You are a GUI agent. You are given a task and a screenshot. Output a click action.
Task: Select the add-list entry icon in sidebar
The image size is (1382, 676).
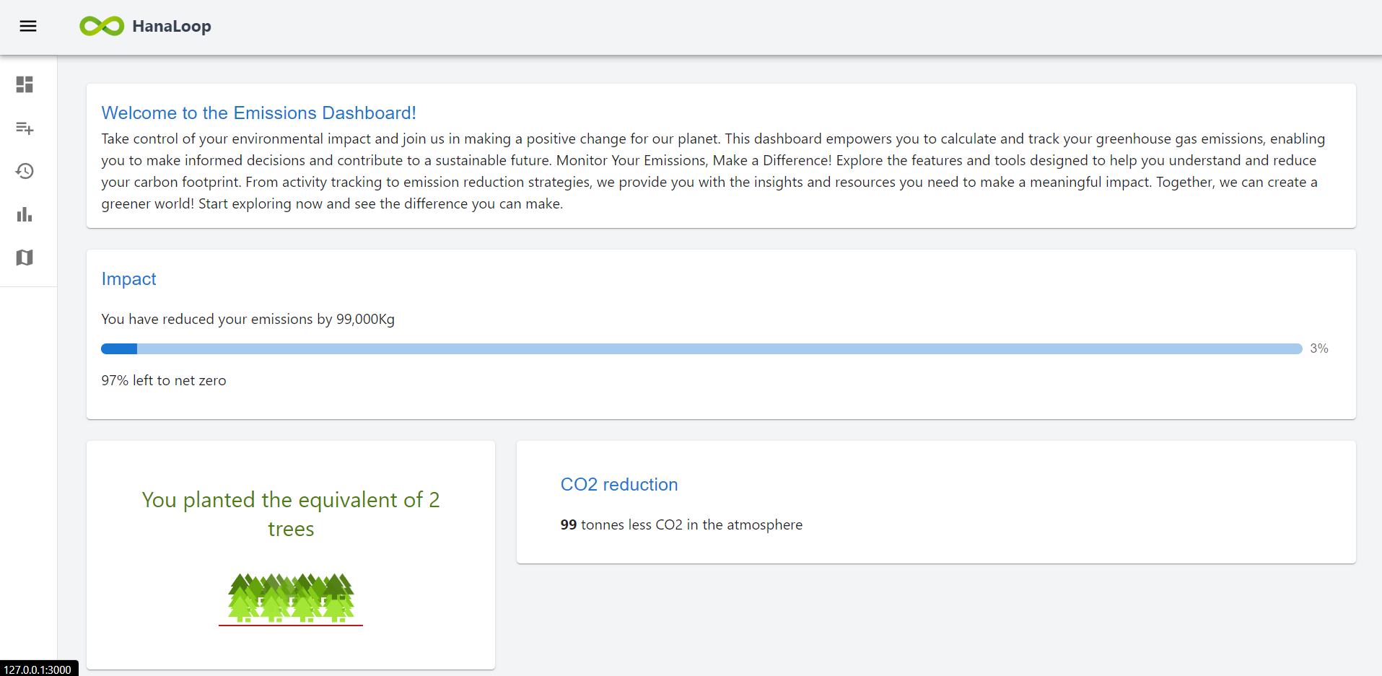25,128
